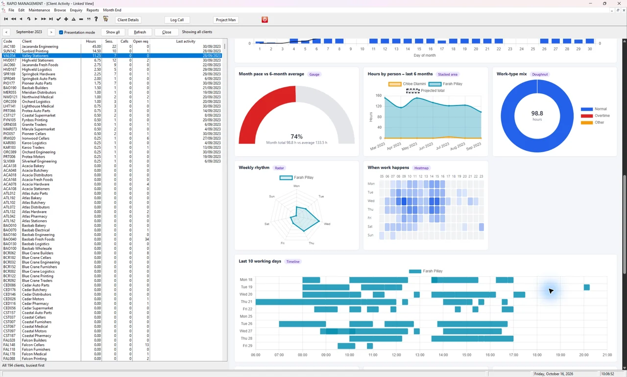Screen dimensions: 627x377
Task: Jump to the last record icon
Action: (51, 20)
